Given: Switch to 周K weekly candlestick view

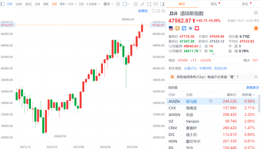Looking at the screenshot, I should (46, 4).
